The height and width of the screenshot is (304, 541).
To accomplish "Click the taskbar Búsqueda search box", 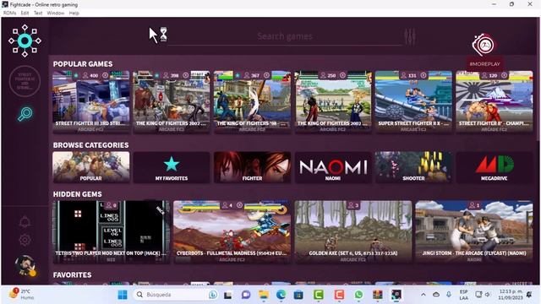I will coord(176,295).
